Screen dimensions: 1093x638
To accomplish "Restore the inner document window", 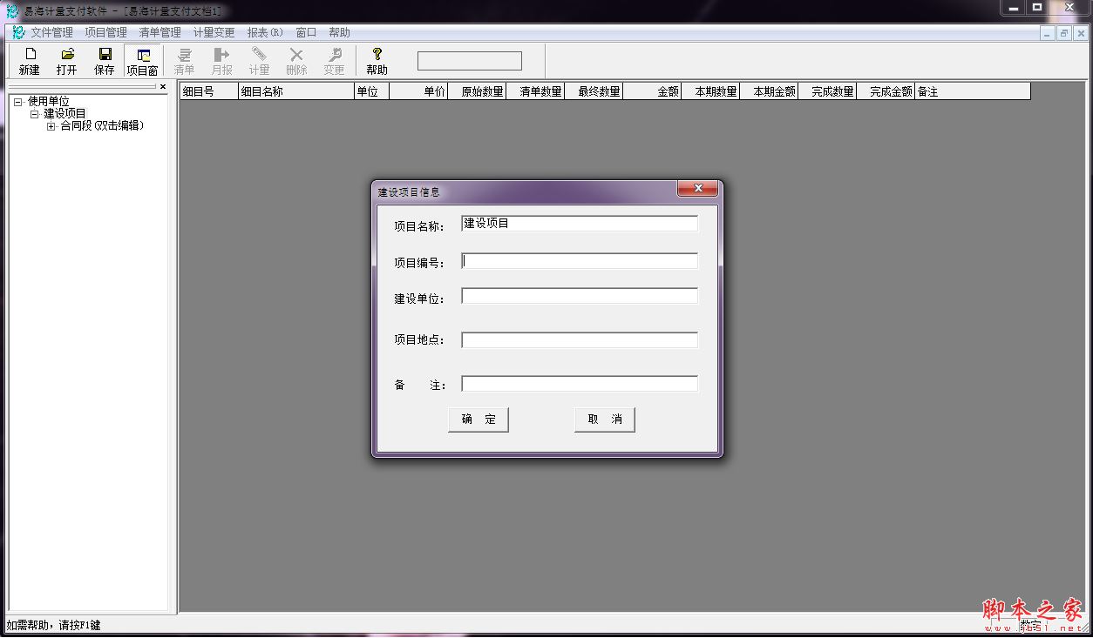I will pos(1064,33).
